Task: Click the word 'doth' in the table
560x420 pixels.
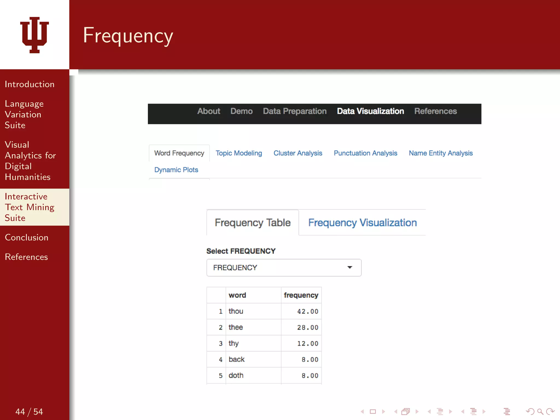Action: (236, 375)
